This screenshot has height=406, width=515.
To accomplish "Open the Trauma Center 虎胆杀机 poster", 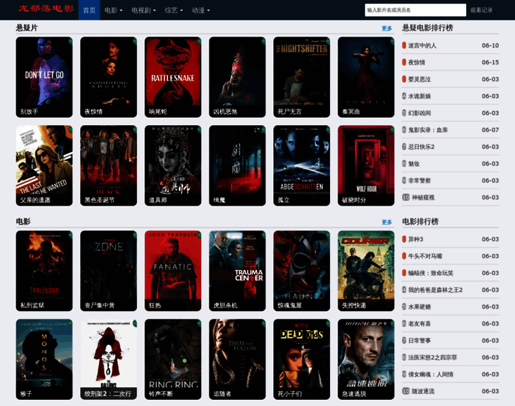I will [x=237, y=271].
